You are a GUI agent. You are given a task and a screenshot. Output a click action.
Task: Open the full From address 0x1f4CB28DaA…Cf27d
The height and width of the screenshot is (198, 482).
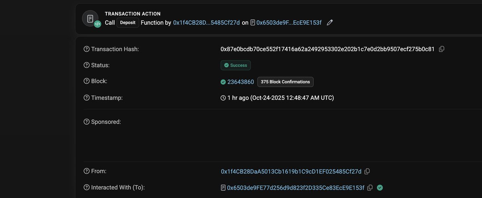point(291,172)
